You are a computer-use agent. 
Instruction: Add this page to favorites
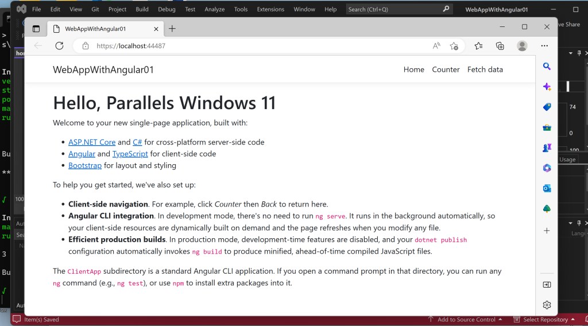click(454, 46)
